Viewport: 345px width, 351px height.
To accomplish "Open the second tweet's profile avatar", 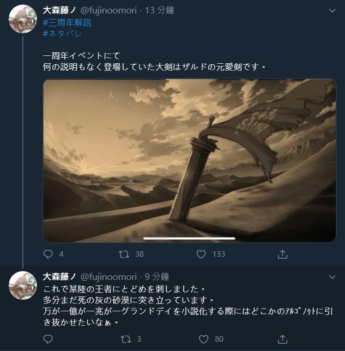I will (23, 285).
